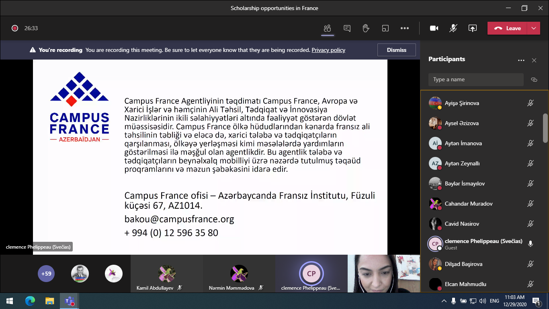
Task: Select participant Ayişə Şirinova
Action: tap(481, 103)
